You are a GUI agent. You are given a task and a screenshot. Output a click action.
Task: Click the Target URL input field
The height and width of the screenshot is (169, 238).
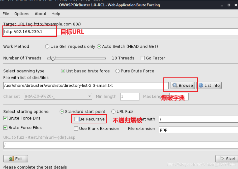pyautogui.click(x=121, y=32)
